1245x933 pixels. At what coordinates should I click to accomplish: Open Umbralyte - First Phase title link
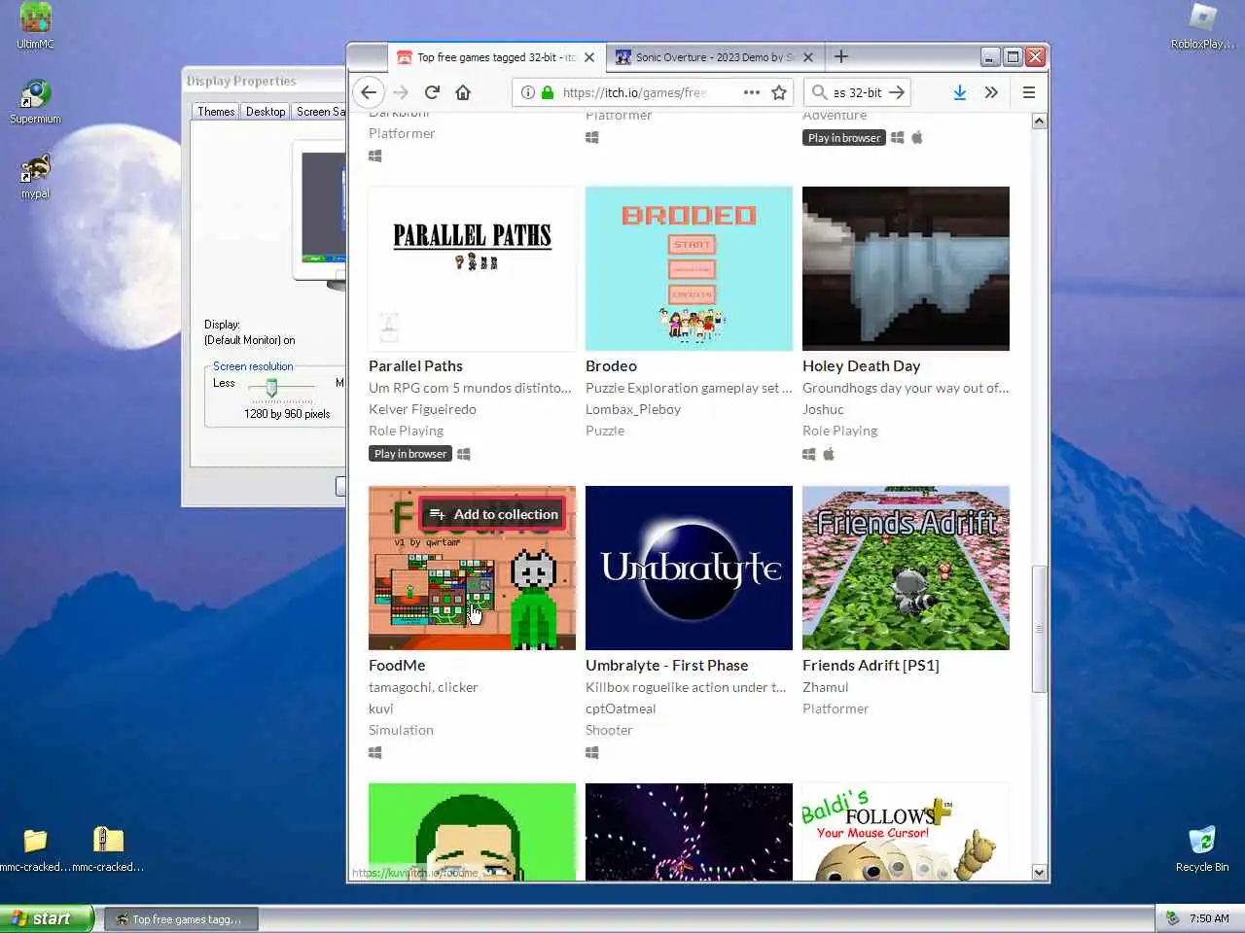coord(666,666)
